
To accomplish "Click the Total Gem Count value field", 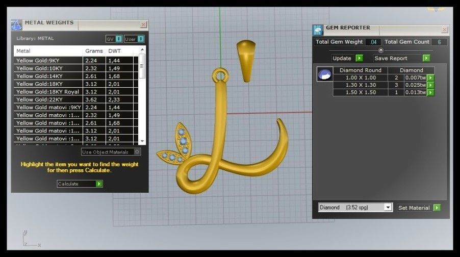I will (439, 42).
